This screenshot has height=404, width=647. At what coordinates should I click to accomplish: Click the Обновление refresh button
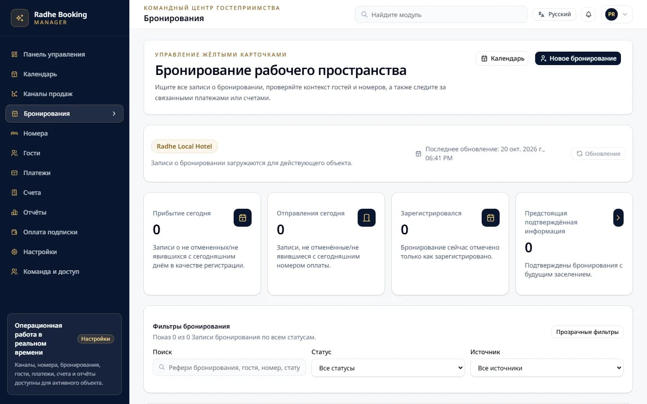(x=598, y=154)
